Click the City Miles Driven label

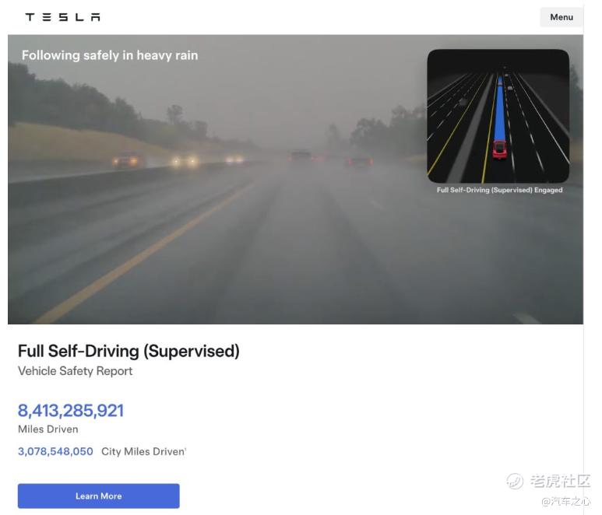143,452
